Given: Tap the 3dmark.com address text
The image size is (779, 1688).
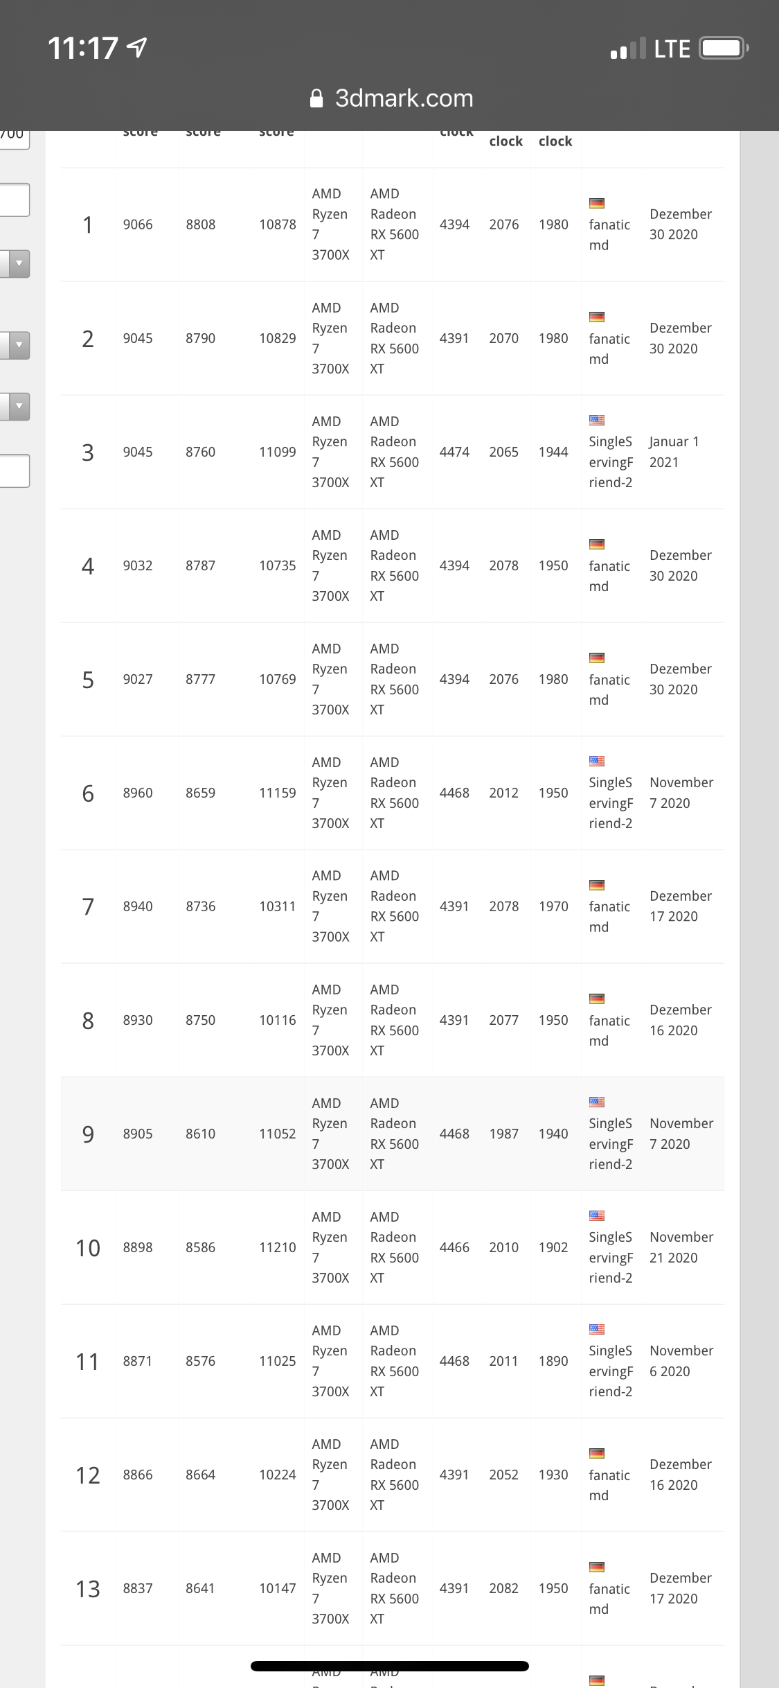Looking at the screenshot, I should [404, 98].
